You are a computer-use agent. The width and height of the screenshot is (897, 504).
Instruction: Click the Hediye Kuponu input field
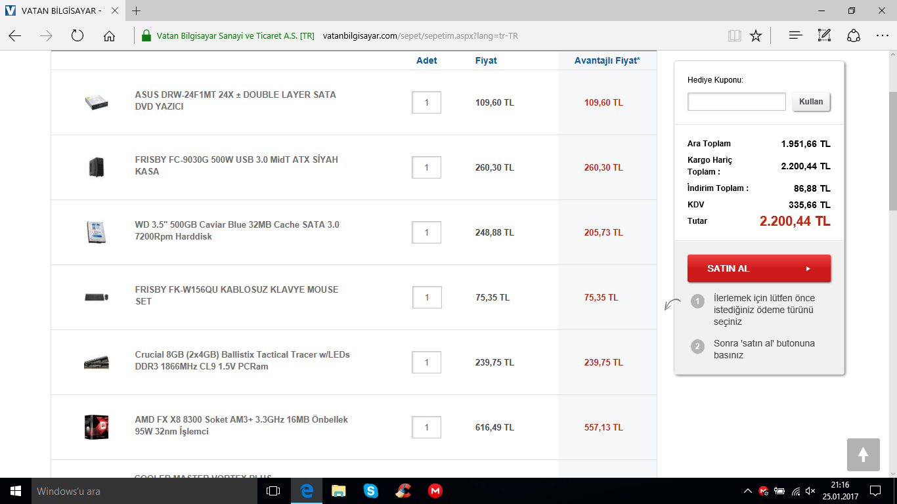(737, 102)
